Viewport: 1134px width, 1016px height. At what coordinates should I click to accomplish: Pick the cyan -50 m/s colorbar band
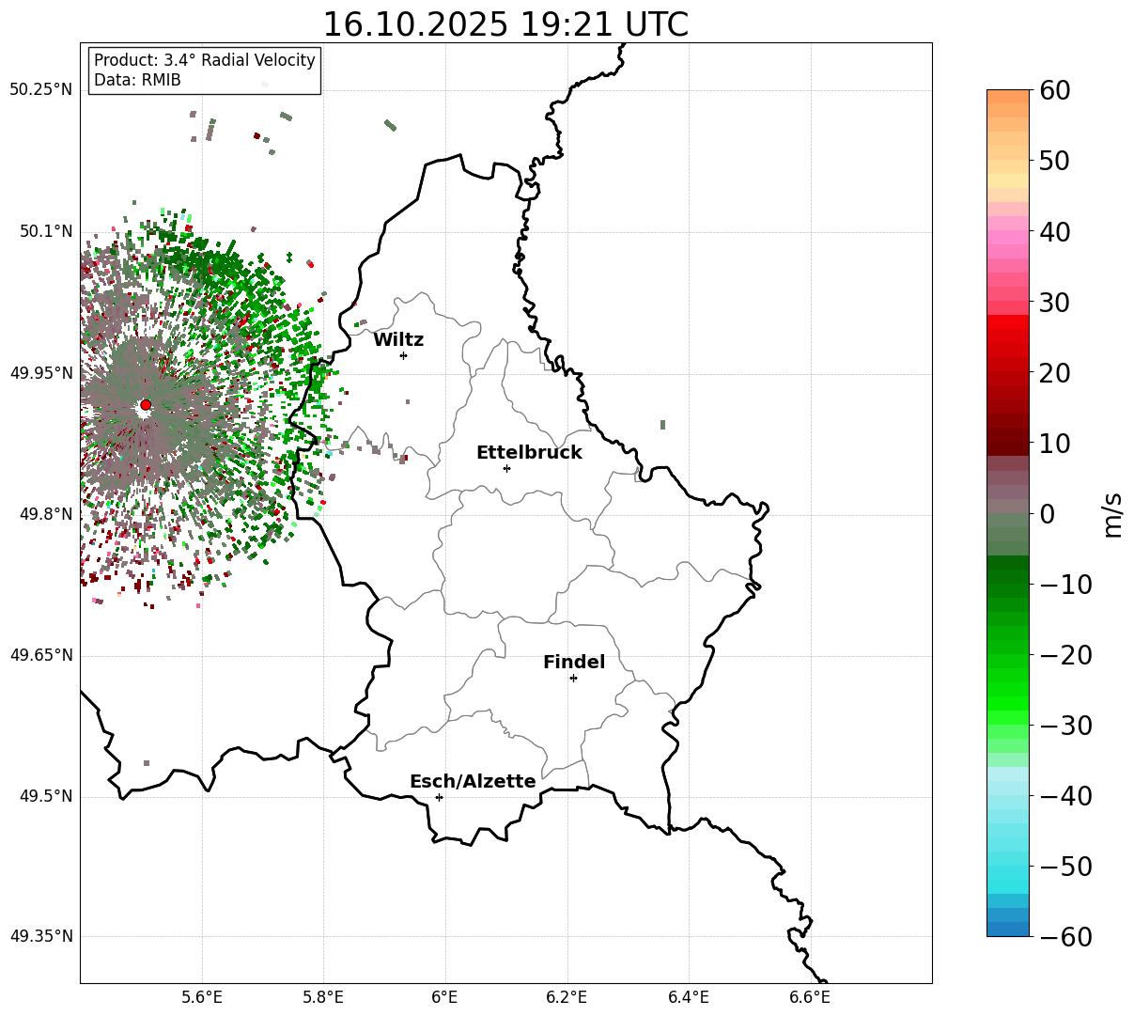click(1008, 867)
